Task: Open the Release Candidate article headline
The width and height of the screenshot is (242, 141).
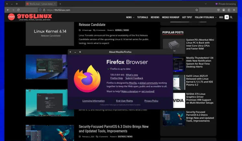Action: pyautogui.click(x=92, y=25)
